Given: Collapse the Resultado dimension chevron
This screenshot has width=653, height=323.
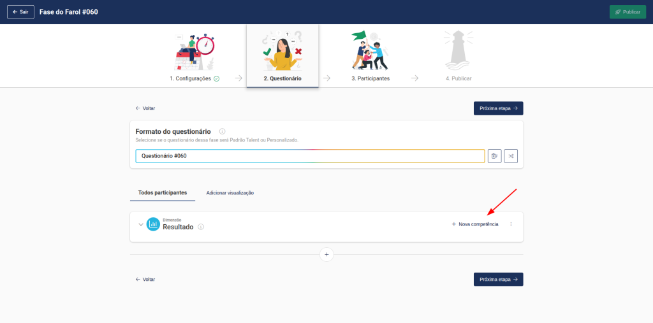Looking at the screenshot, I should (x=141, y=224).
